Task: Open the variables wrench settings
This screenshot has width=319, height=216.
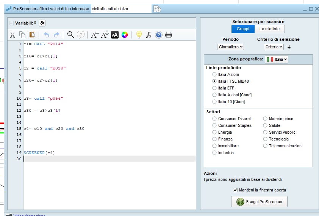Action: (42, 23)
